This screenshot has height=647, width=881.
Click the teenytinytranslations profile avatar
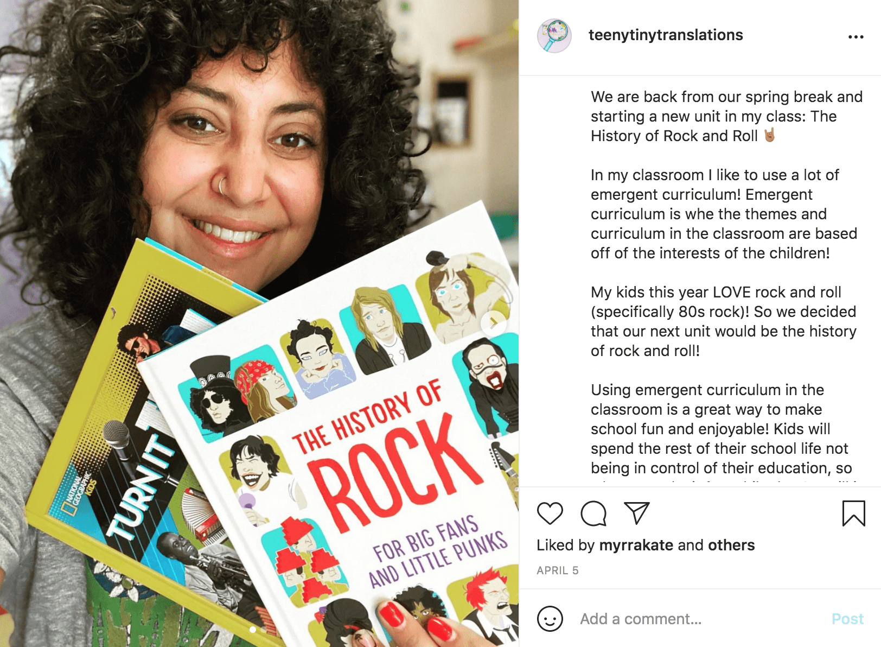554,36
